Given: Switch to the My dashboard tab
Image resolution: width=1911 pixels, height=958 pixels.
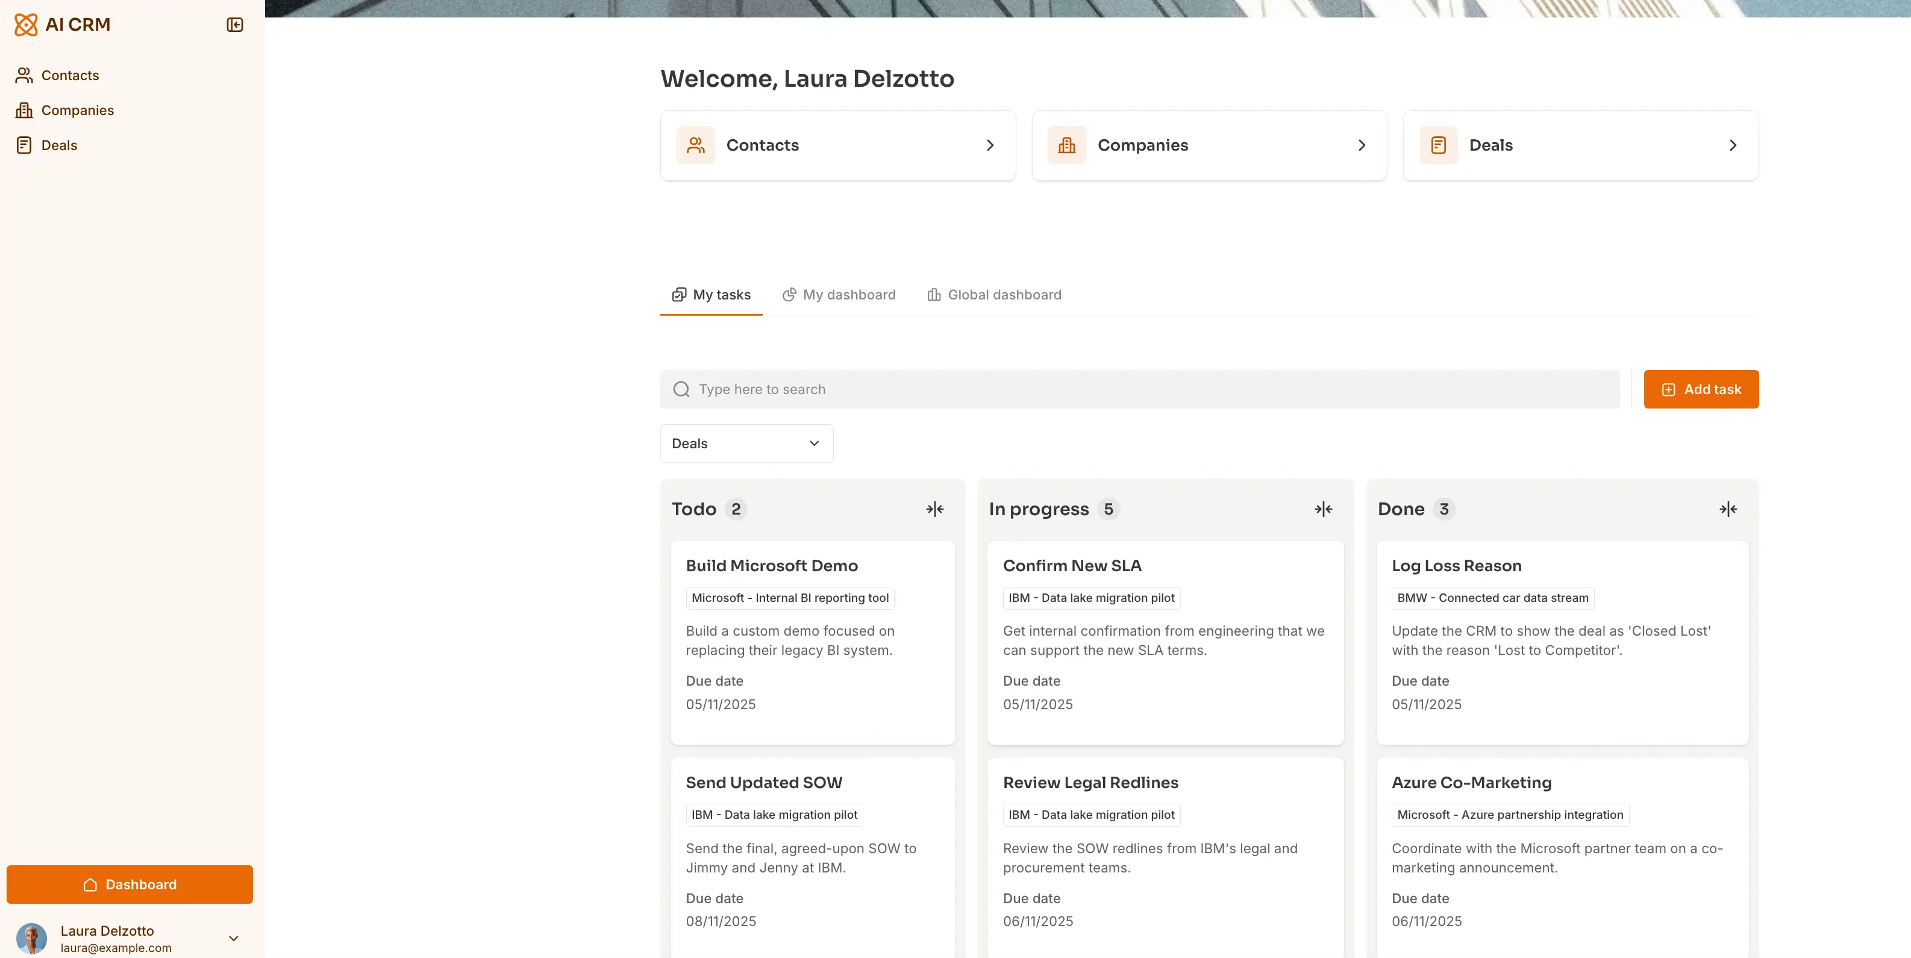Looking at the screenshot, I should (x=839, y=295).
